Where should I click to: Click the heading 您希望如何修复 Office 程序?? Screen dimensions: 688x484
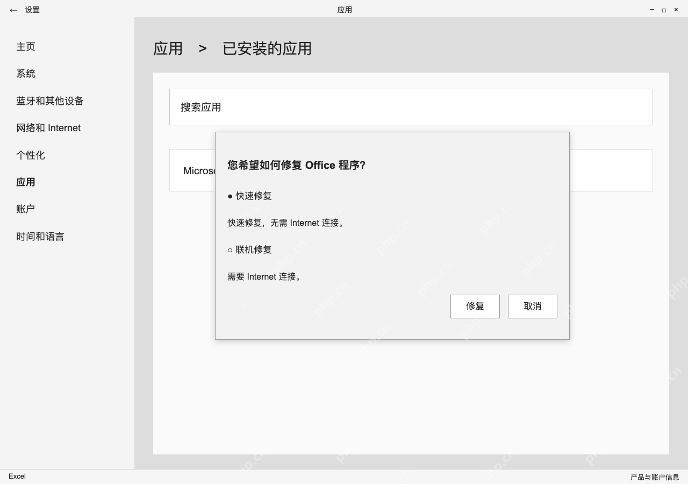pos(297,165)
